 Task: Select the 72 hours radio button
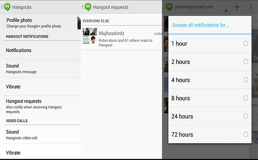[246, 134]
